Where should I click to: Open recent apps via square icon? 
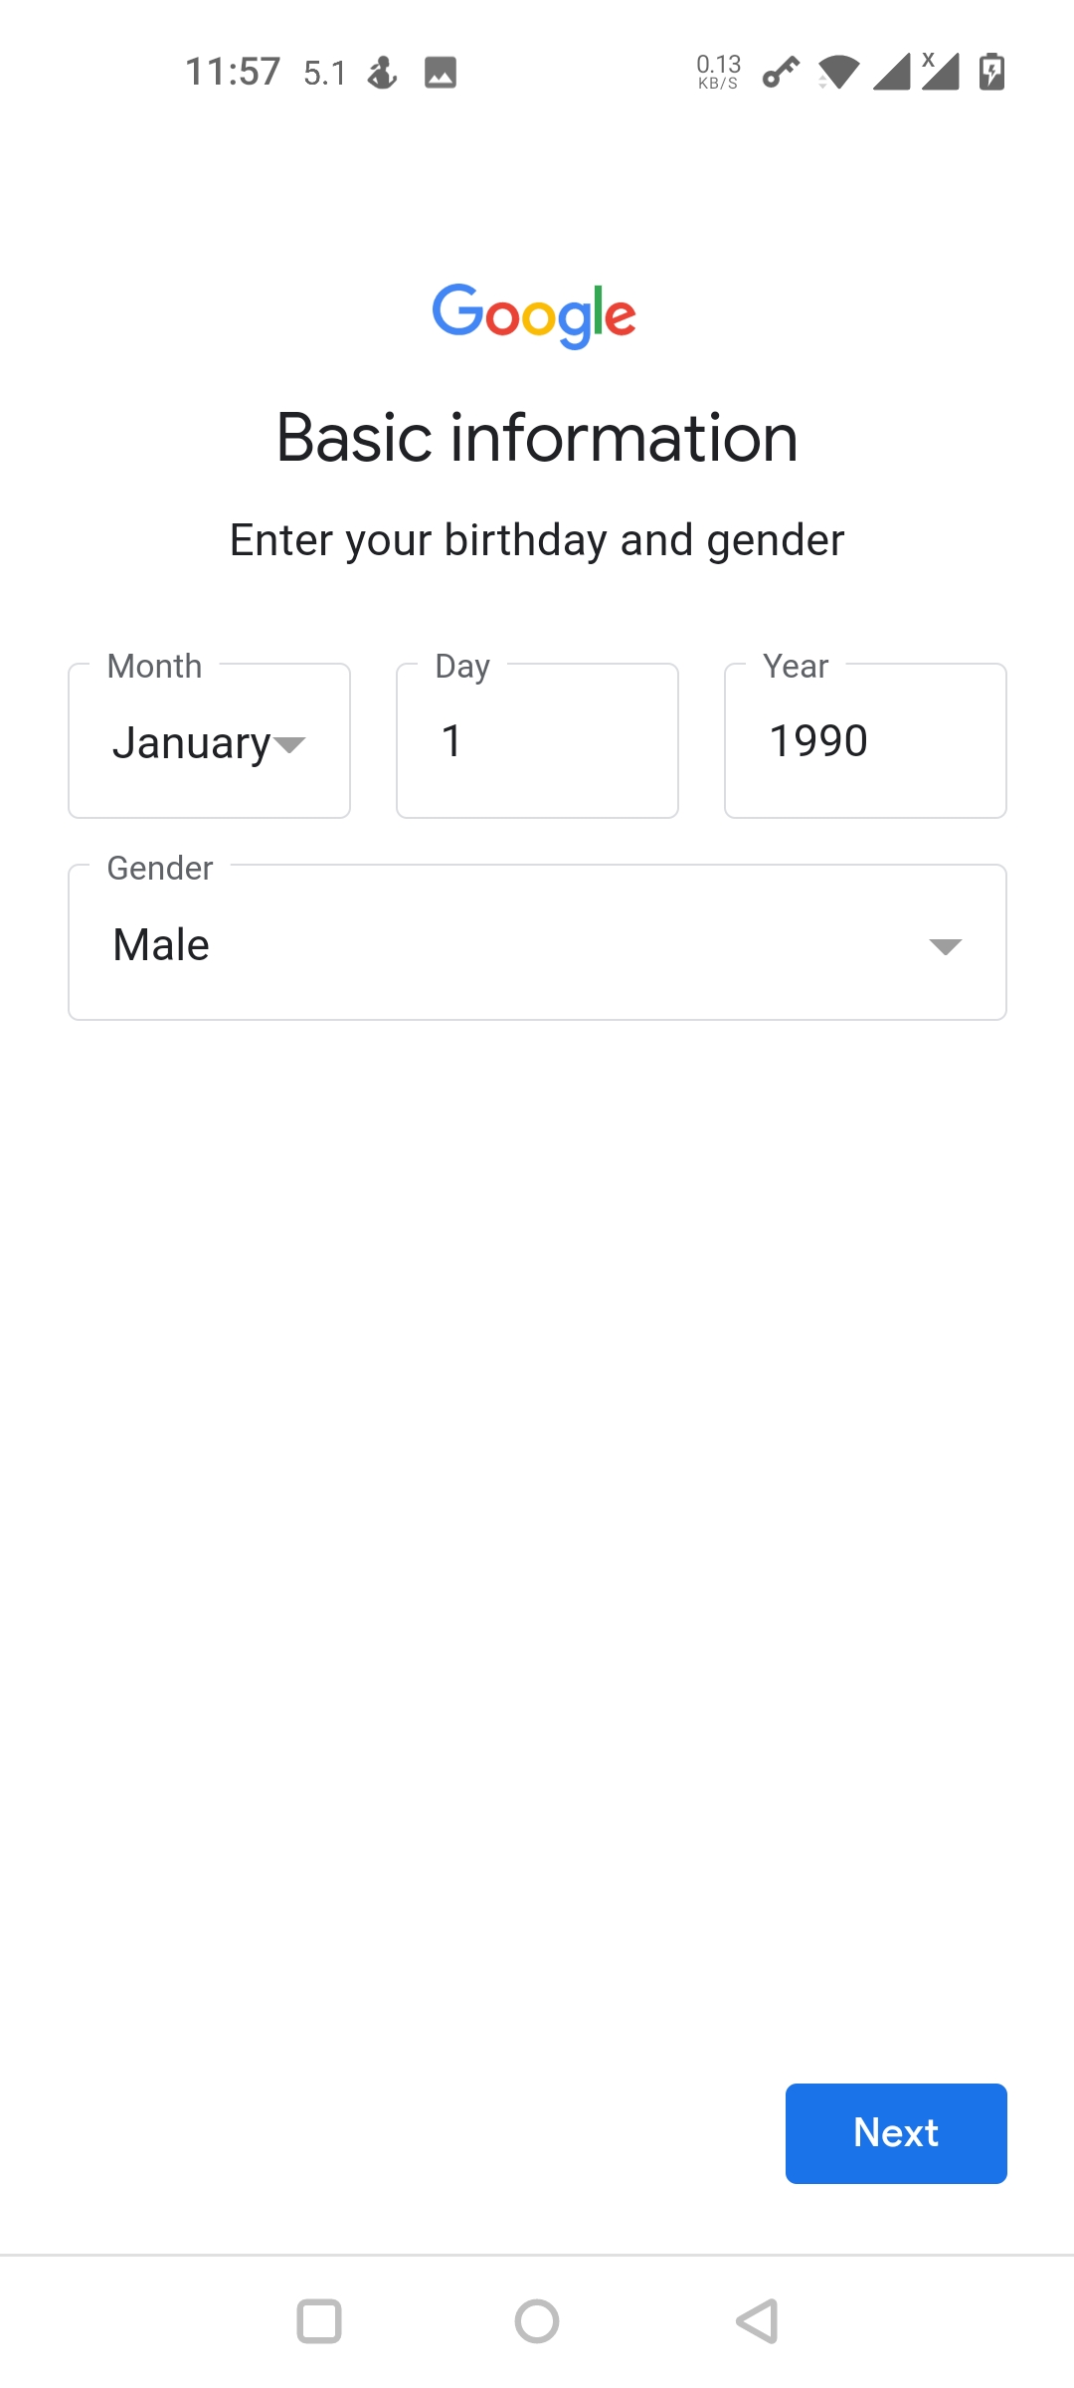pyautogui.click(x=319, y=2321)
